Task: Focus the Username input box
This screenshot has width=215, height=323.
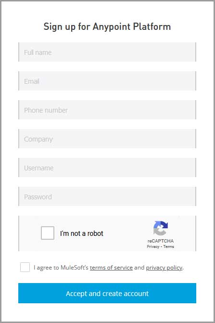Action: [x=107, y=167]
